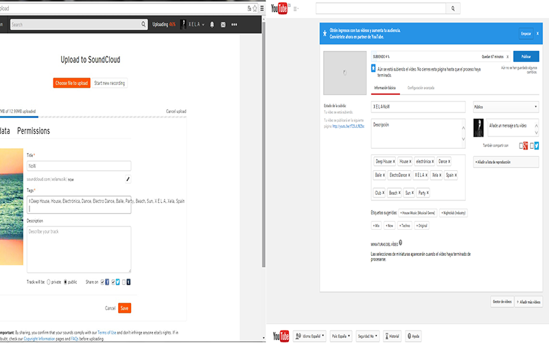Open the Idioma Español language dropdown
Screen dimensions: 549x343
tap(309, 336)
